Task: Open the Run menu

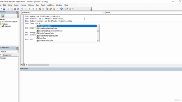Action: click(37, 5)
